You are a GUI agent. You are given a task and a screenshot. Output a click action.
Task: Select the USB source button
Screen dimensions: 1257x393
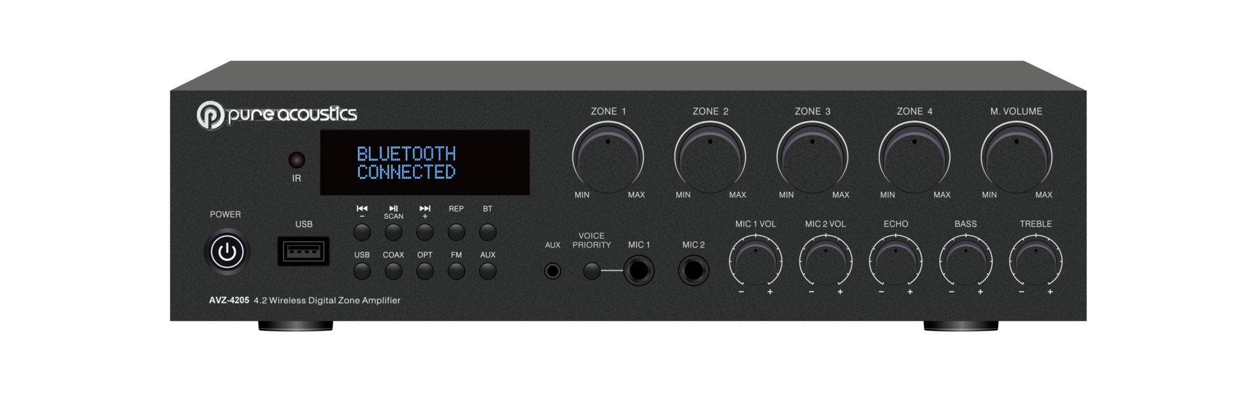pyautogui.click(x=362, y=271)
